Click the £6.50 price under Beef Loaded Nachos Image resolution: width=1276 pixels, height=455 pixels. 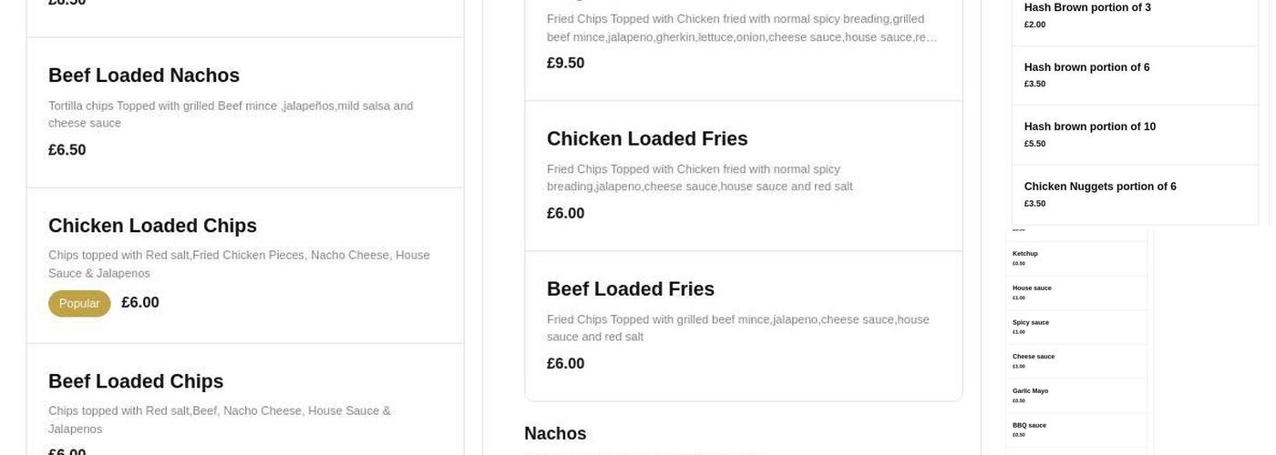pyautogui.click(x=67, y=150)
